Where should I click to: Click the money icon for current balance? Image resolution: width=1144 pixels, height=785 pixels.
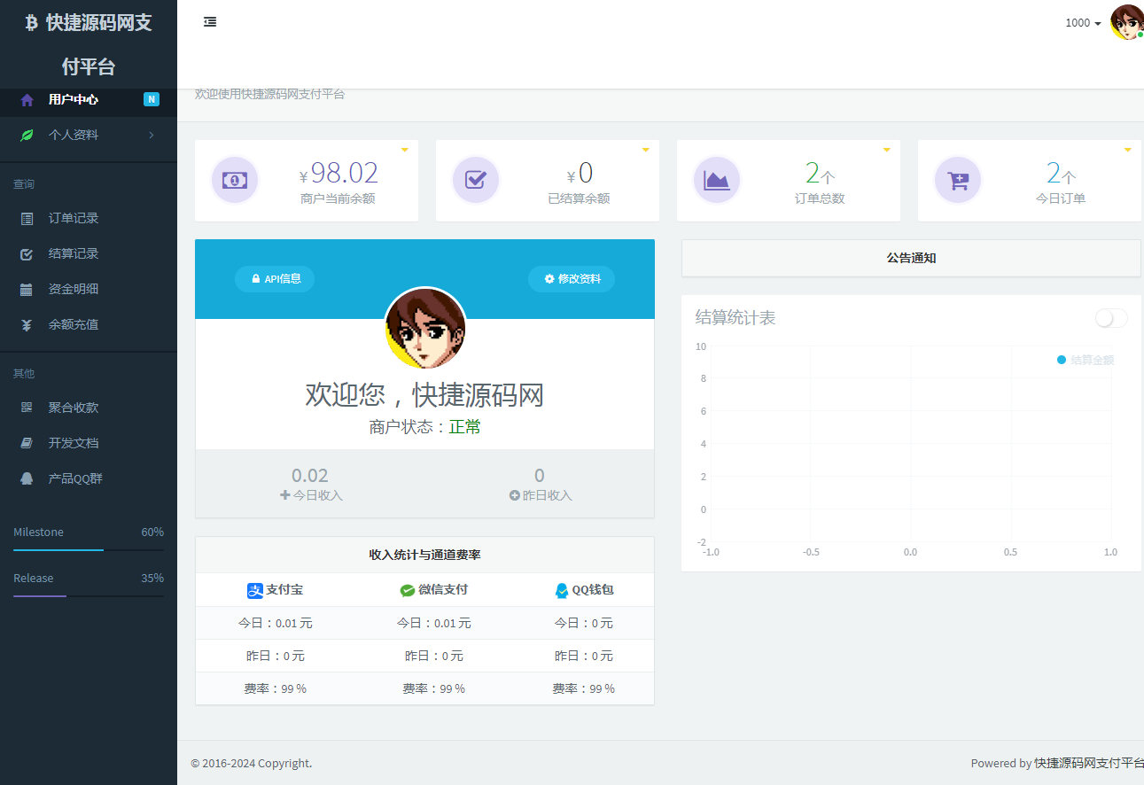(x=235, y=180)
